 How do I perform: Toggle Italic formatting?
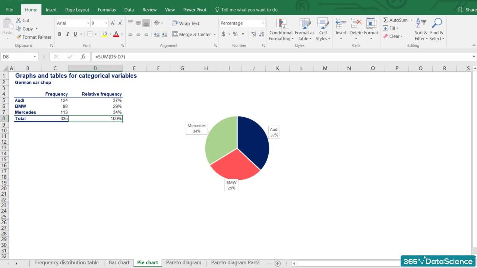67,34
